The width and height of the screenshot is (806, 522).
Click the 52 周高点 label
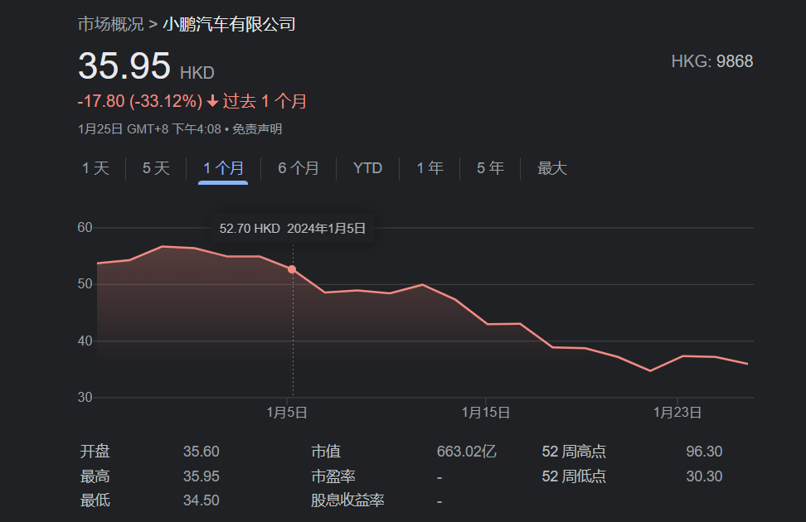pyautogui.click(x=574, y=452)
